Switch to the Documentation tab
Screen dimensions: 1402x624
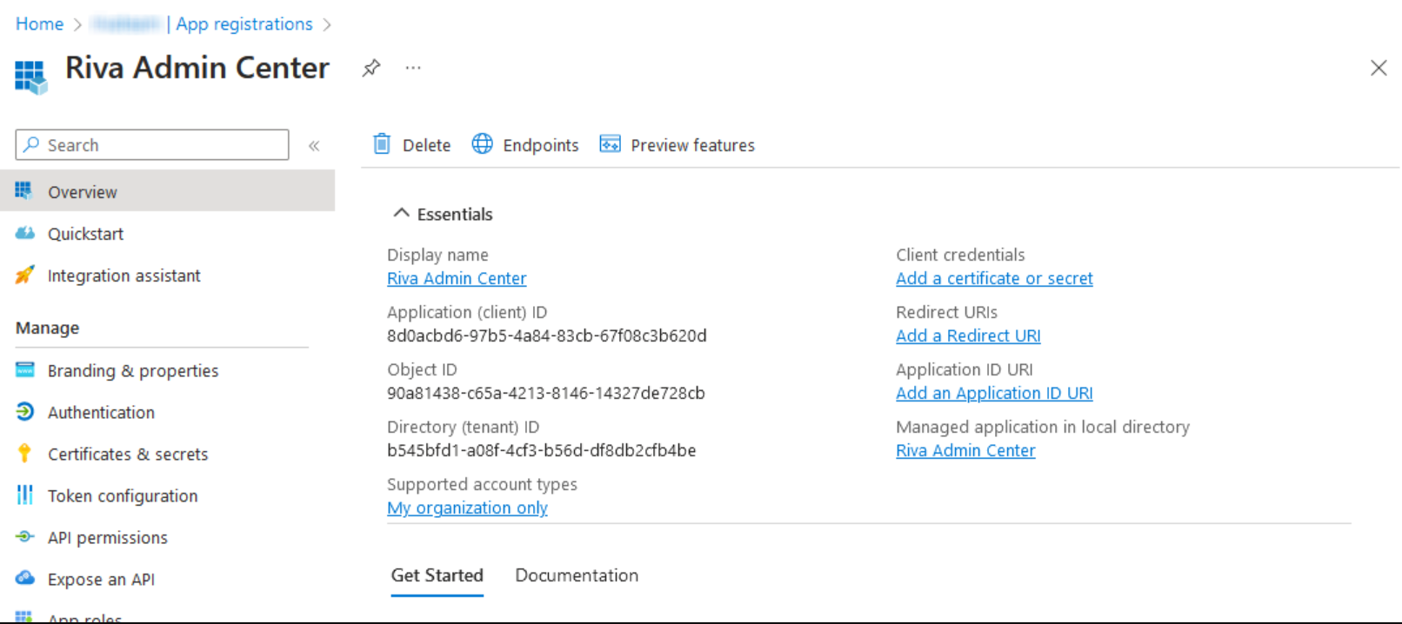(577, 575)
